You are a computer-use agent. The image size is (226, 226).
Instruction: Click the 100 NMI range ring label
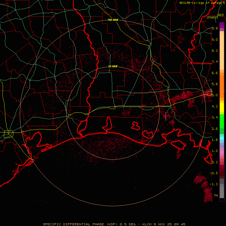pos(113,20)
